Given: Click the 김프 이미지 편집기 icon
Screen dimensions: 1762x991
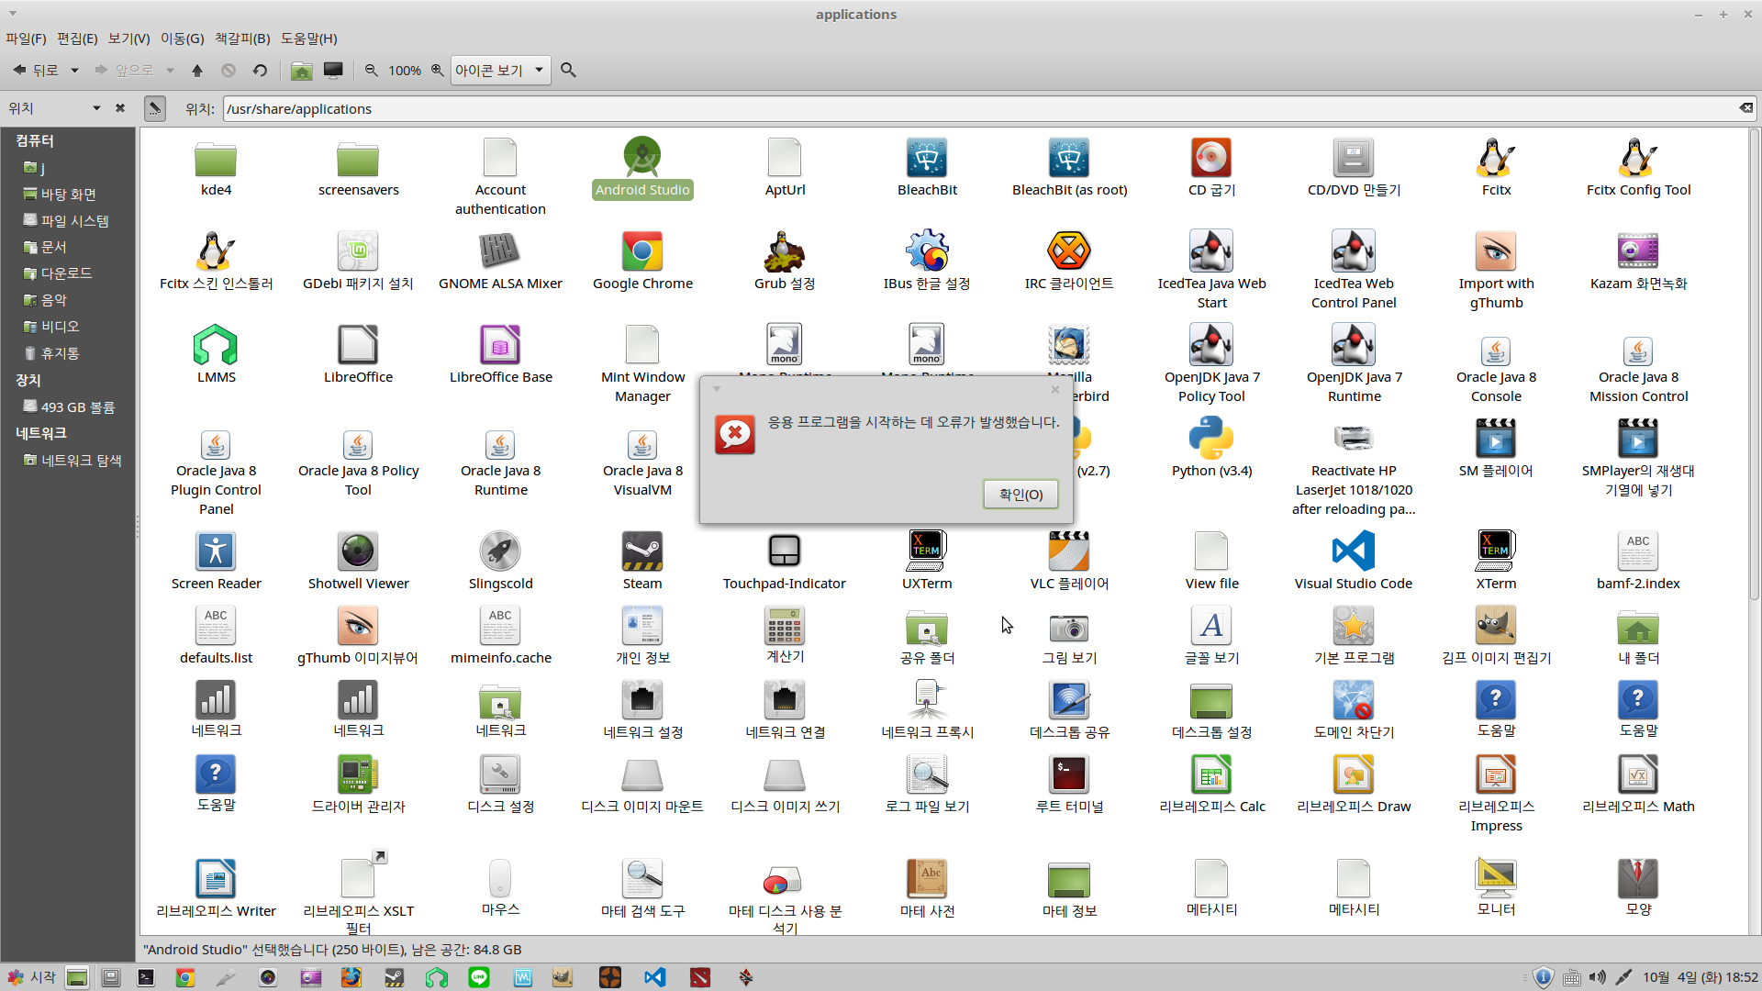Looking at the screenshot, I should pos(1496,626).
